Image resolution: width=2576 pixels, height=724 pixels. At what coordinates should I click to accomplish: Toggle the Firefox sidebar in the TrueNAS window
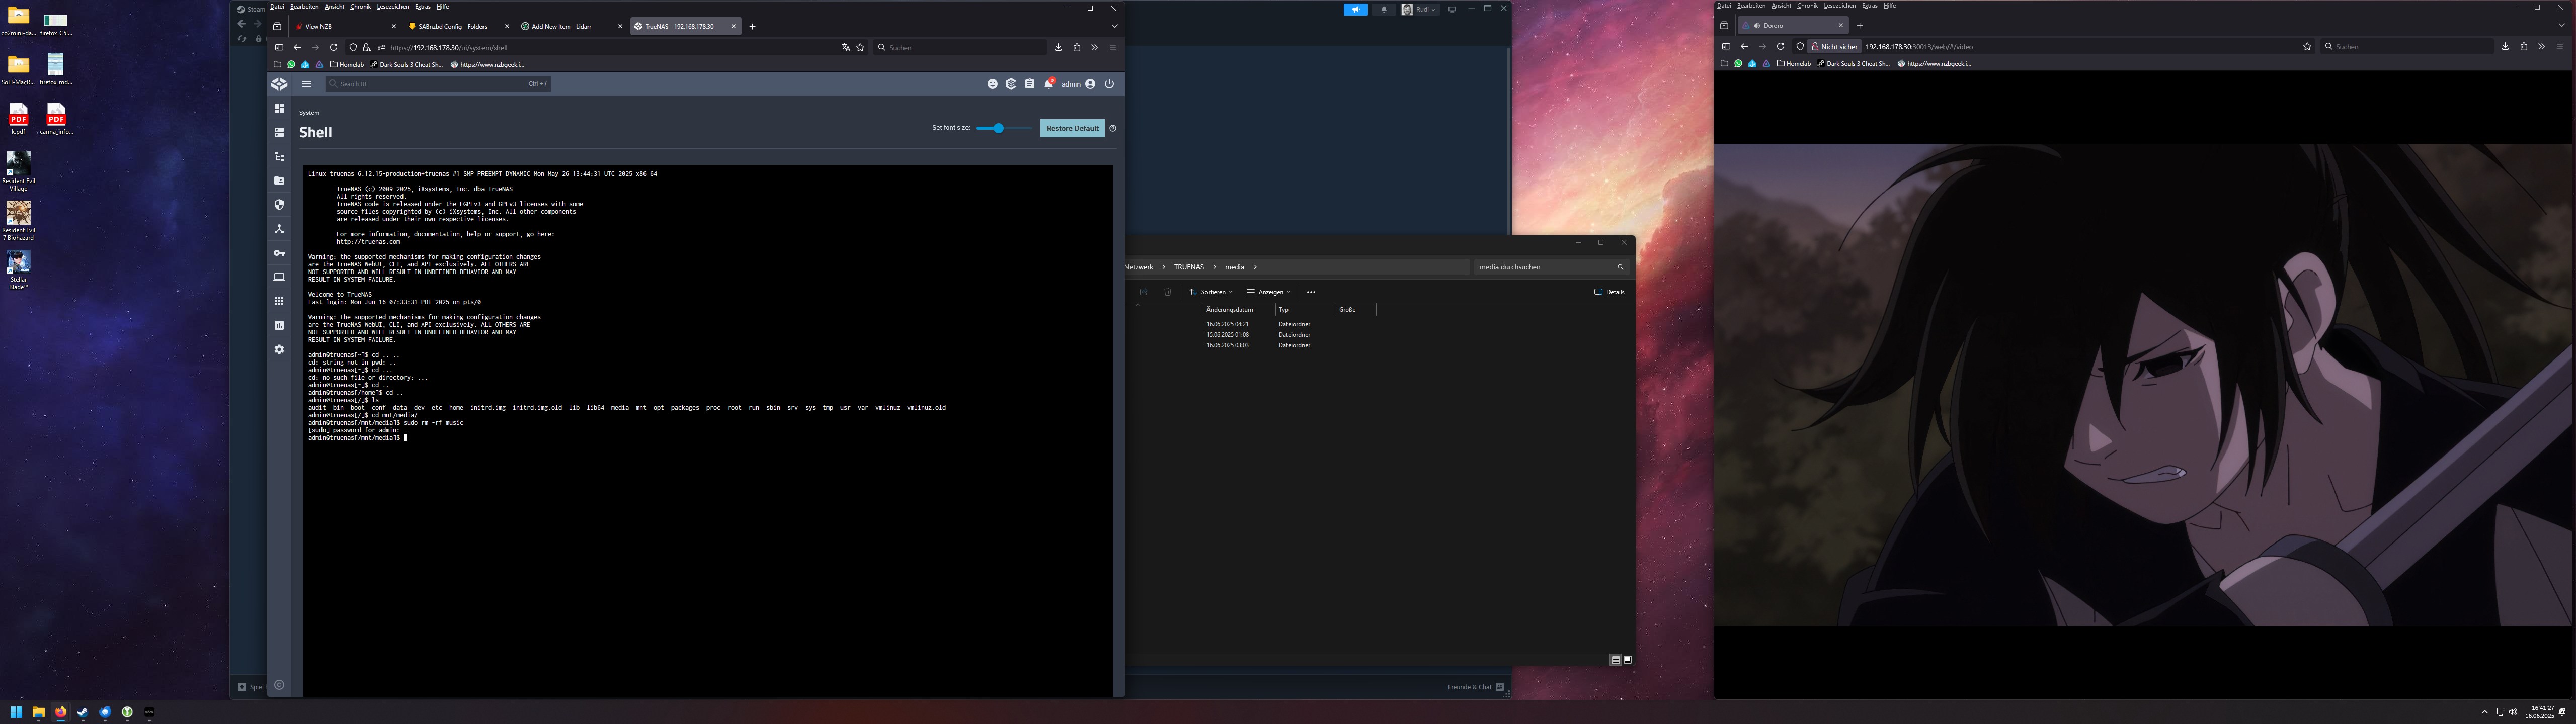pyautogui.click(x=279, y=47)
